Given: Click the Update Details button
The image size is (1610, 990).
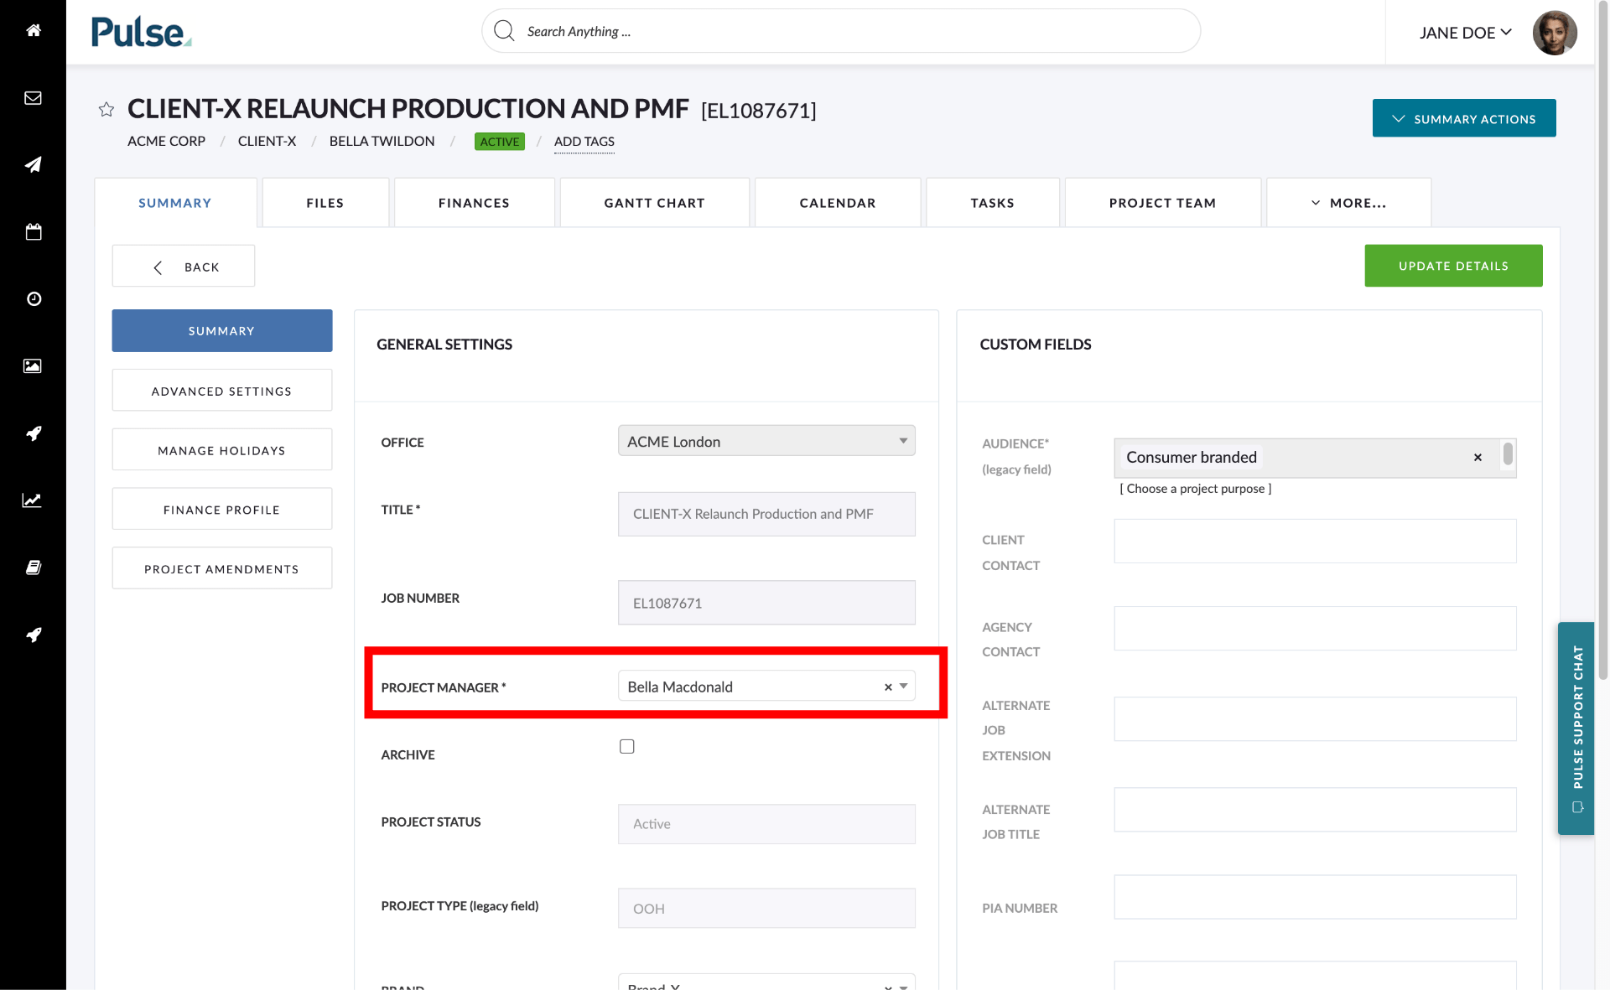Looking at the screenshot, I should click(1453, 266).
